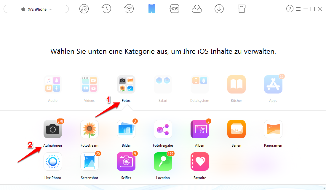The height and width of the screenshot is (190, 326).
Task: Open the skin theme shirt icon
Action: click(x=242, y=9)
